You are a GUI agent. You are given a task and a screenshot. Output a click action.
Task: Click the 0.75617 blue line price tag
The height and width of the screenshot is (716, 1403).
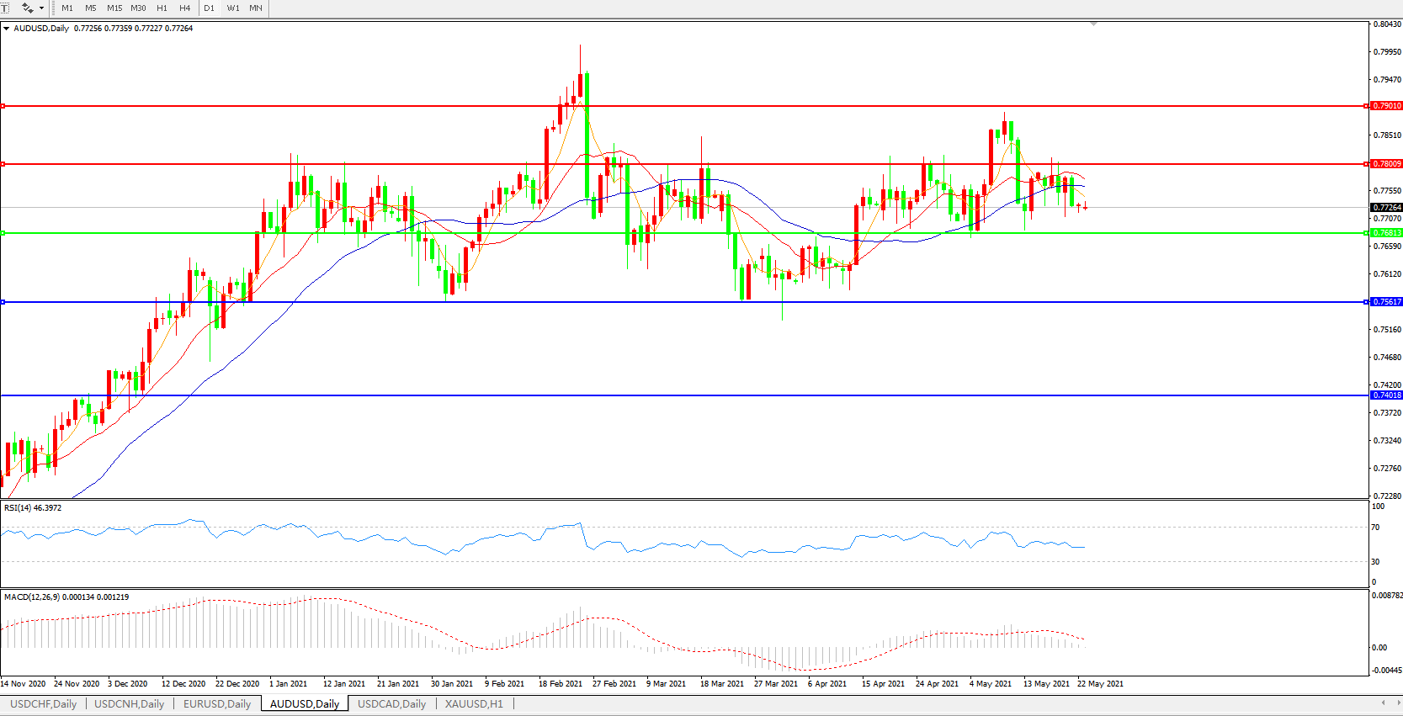[x=1386, y=302]
